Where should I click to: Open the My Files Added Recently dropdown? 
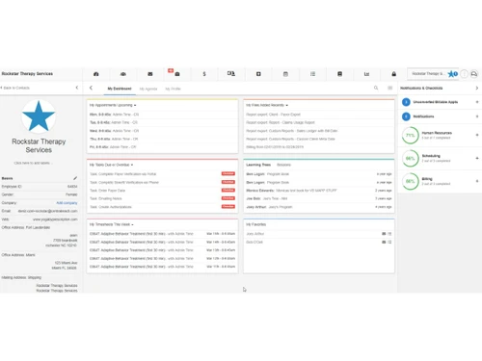(267, 105)
